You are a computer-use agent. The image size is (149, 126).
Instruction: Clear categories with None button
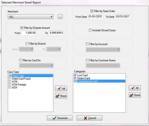point(135,95)
